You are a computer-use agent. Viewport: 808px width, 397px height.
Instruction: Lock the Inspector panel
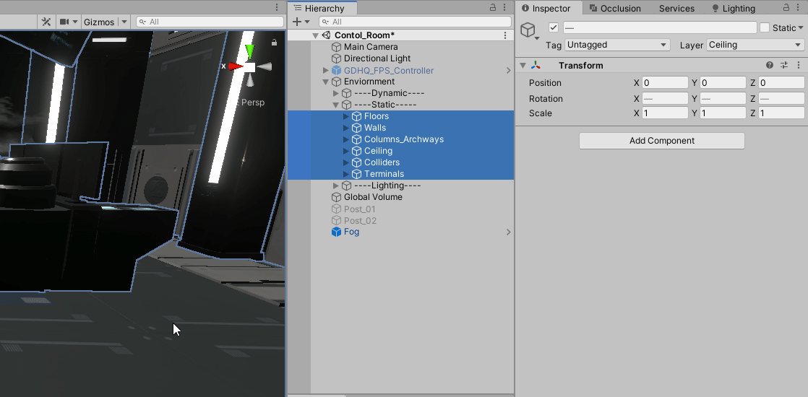click(786, 7)
